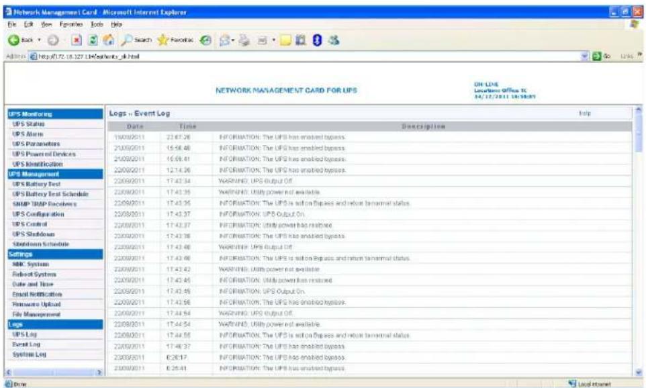The height and width of the screenshot is (388, 646).
Task: Click the page vertical scrollbar down arrow
Action: click(x=639, y=372)
